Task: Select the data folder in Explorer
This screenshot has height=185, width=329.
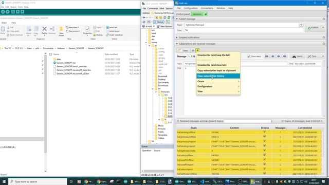Action: click(x=59, y=59)
